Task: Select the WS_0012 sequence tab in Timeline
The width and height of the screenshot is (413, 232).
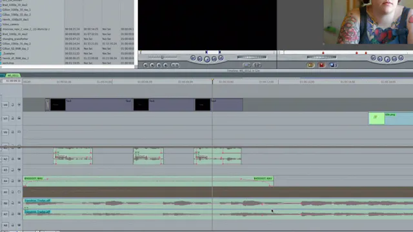Action: tap(13, 75)
